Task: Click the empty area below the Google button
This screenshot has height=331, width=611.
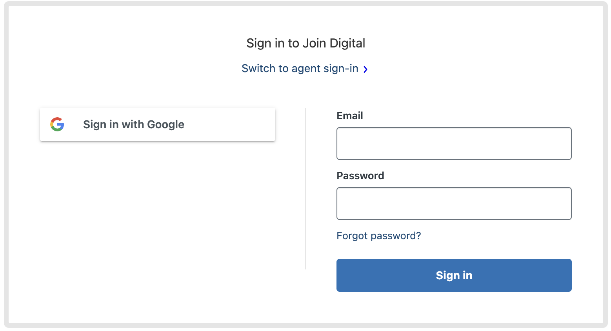Action: click(x=158, y=204)
